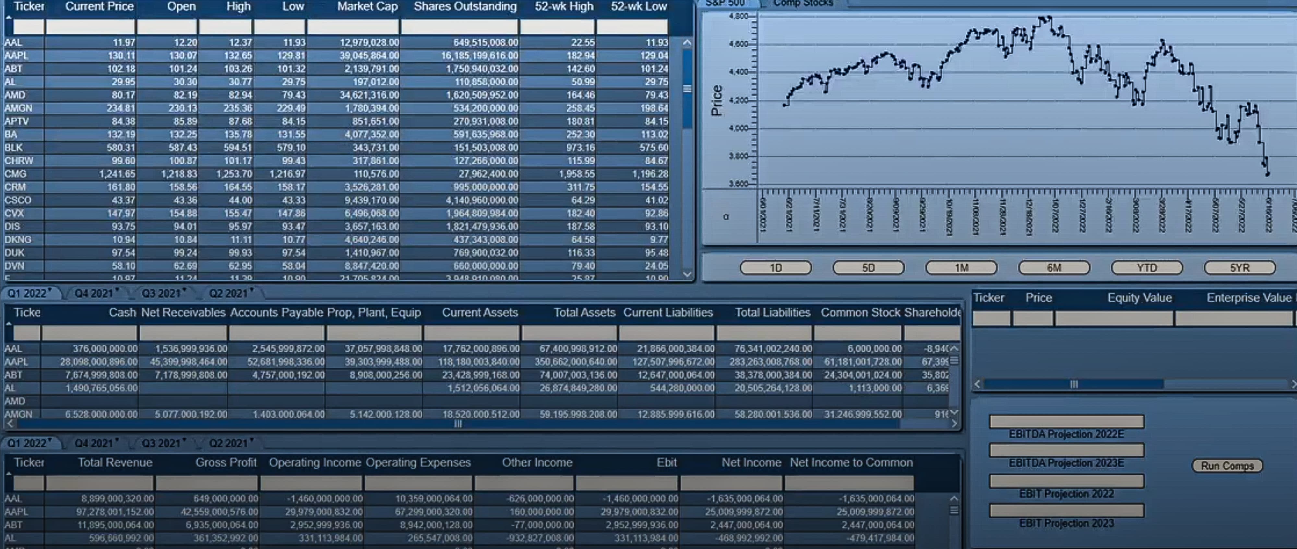Click the 5D chart range button
Screen dimensions: 1297x549
point(869,268)
